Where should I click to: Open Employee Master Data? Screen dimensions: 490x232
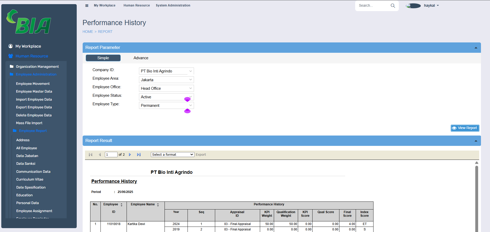(x=34, y=92)
